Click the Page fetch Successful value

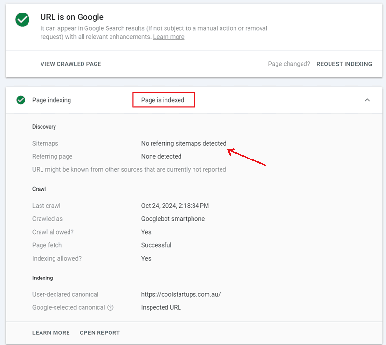coord(156,245)
